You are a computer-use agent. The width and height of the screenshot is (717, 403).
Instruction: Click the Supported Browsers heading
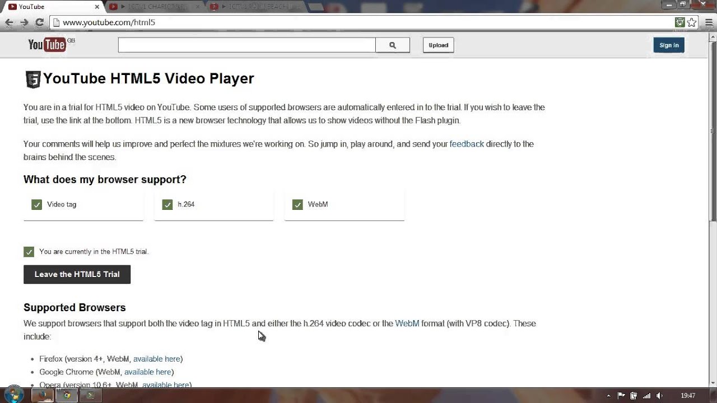coord(75,307)
